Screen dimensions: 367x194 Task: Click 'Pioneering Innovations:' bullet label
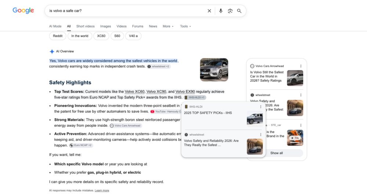pyautogui.click(x=76, y=106)
